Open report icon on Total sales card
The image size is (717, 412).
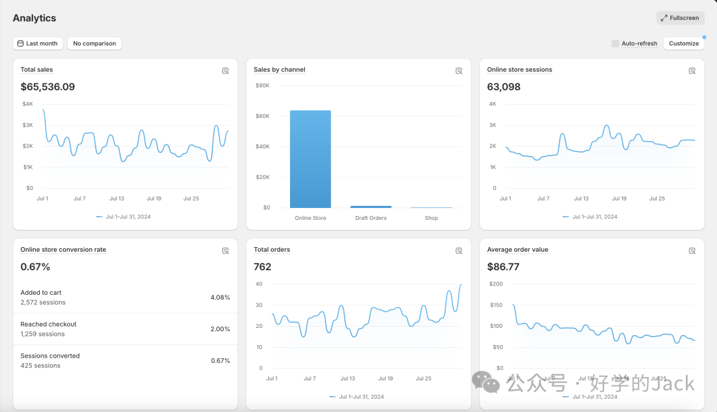pos(226,71)
